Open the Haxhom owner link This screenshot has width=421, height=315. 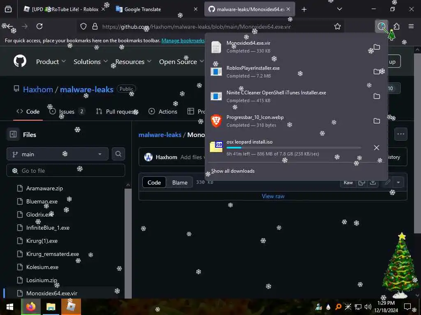[x=38, y=89]
